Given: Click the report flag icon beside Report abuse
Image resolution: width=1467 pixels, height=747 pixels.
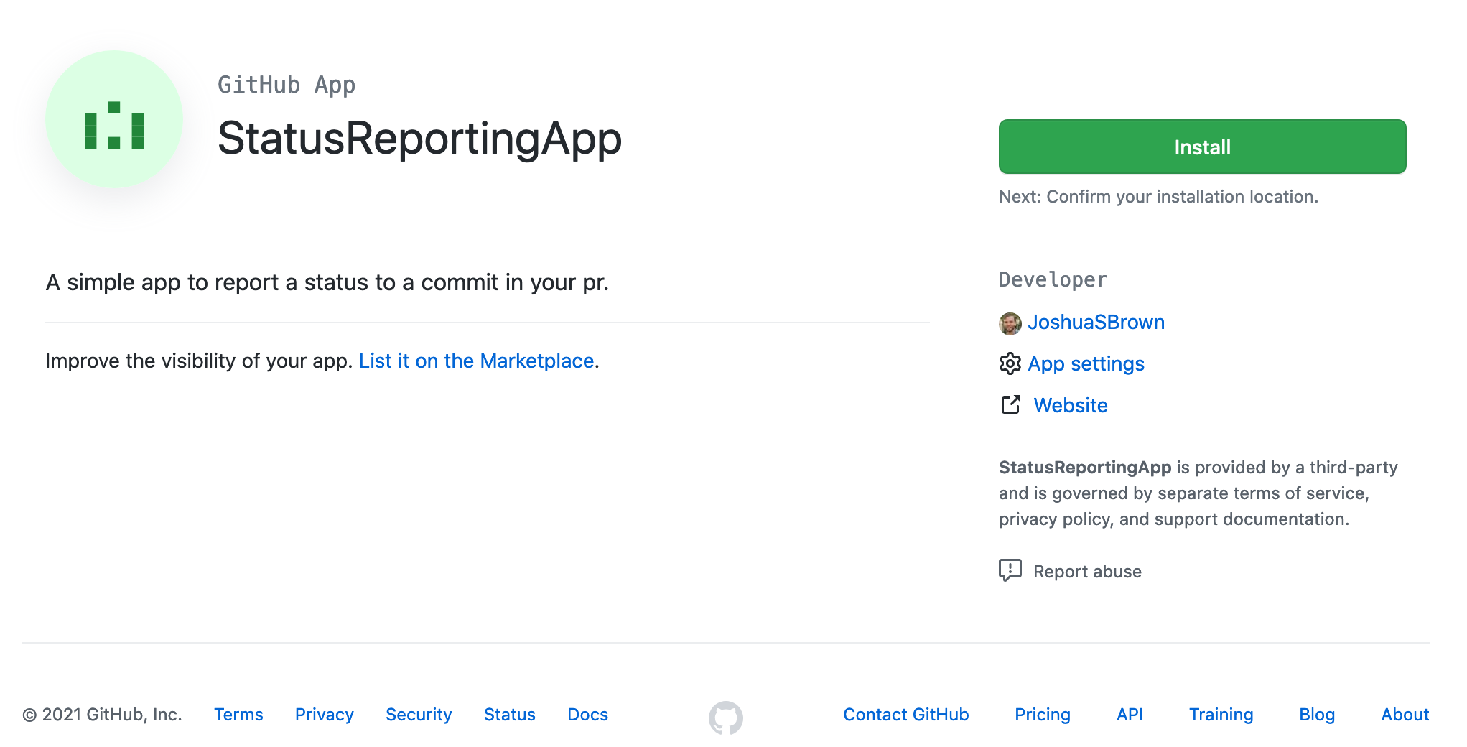Looking at the screenshot, I should [1010, 570].
